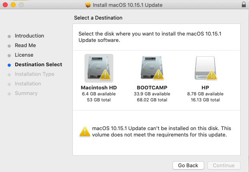Click the Summary step in sidebar
The image size is (249, 172).
26,93
